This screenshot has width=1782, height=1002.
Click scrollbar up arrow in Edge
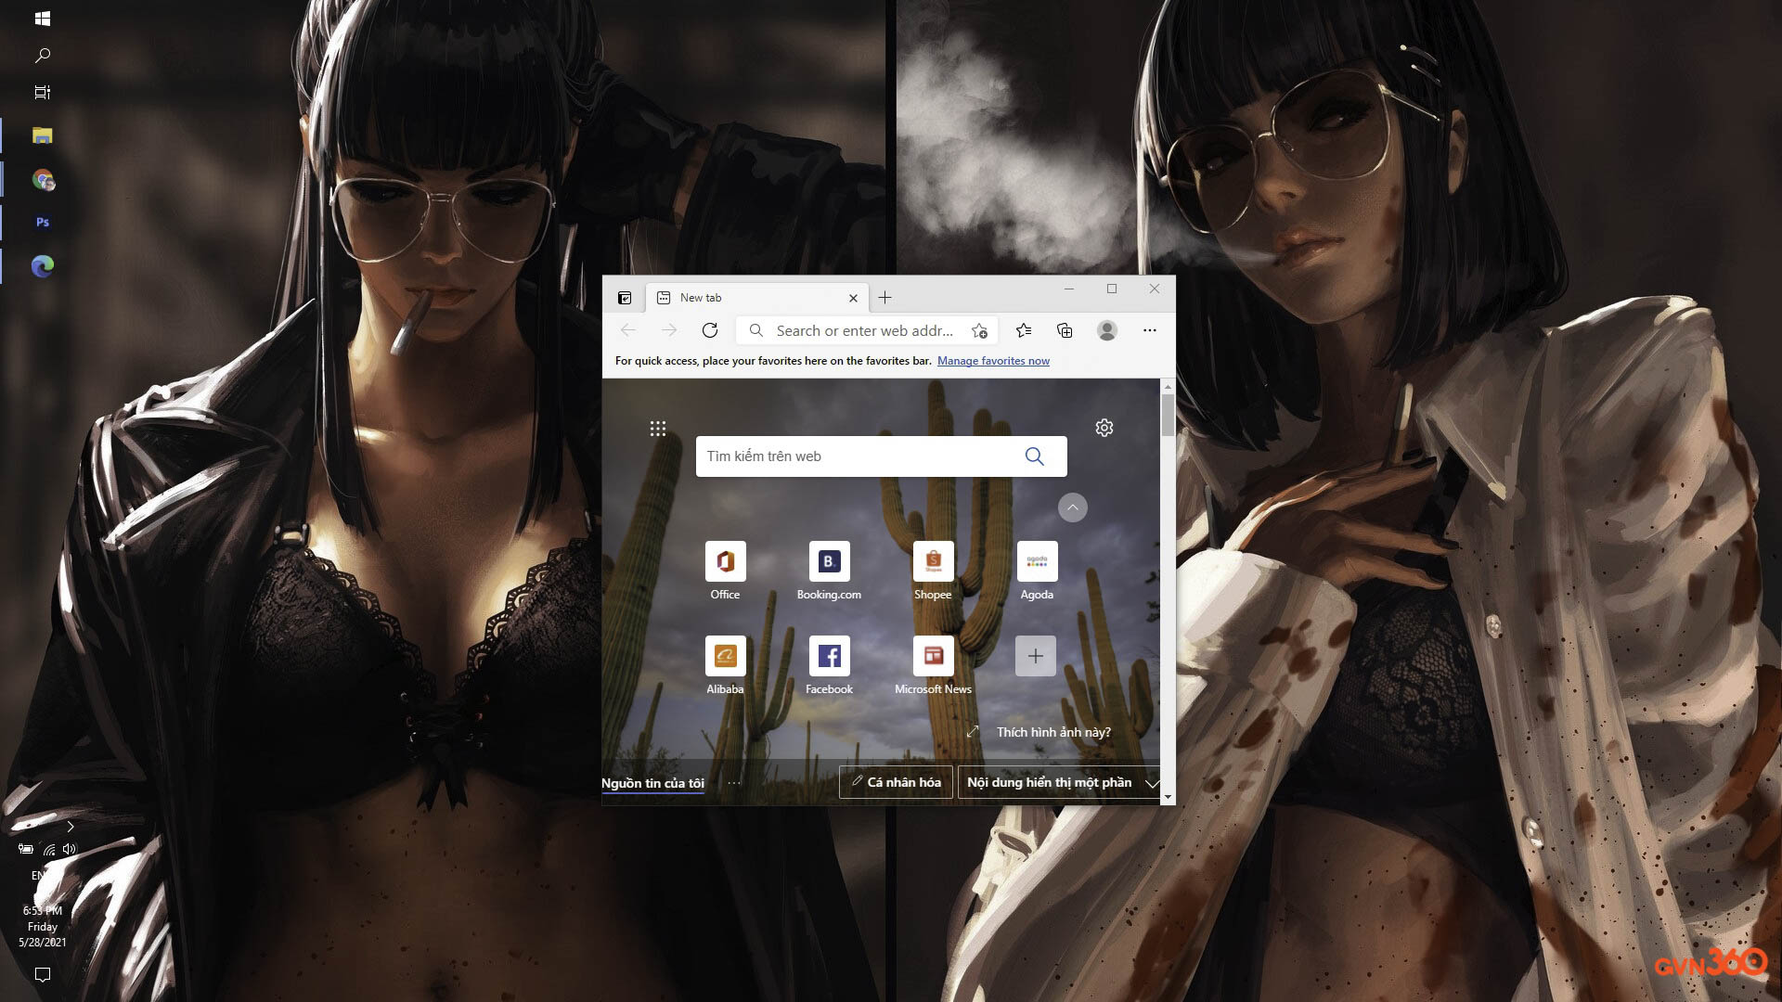(1168, 386)
